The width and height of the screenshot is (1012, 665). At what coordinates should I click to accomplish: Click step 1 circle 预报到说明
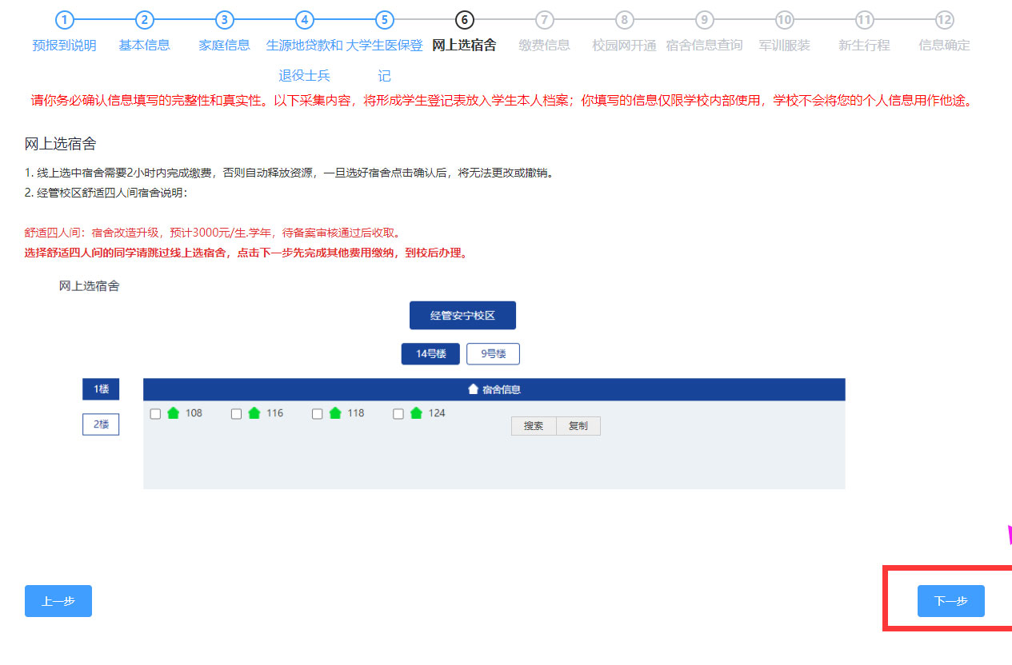point(65,20)
